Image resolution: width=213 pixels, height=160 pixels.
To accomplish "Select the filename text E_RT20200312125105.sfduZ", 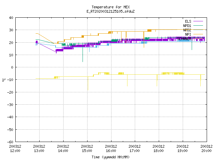I will [110, 11].
